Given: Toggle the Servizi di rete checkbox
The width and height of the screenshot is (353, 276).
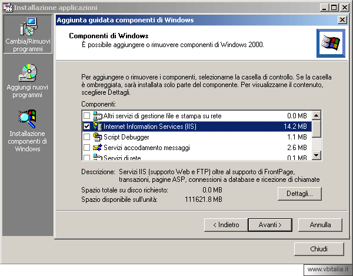Looking at the screenshot, I should tap(86, 157).
